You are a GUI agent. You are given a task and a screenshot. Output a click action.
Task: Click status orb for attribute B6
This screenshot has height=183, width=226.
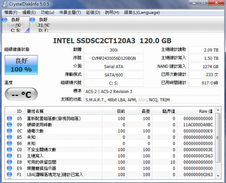(x=10, y=143)
